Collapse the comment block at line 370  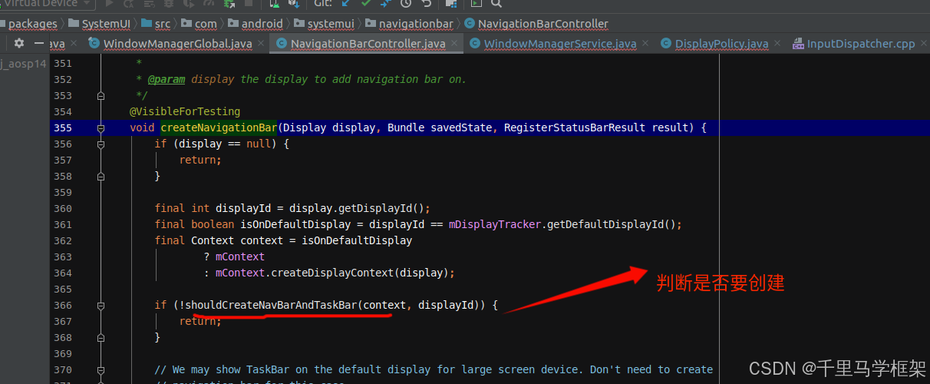pyautogui.click(x=101, y=369)
